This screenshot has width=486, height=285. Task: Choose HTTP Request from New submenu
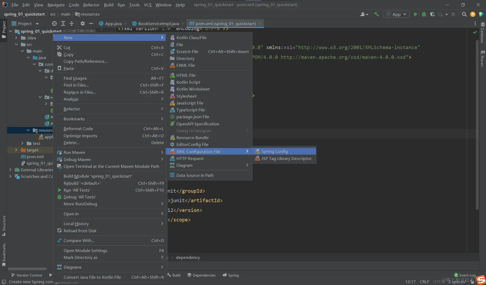click(209, 158)
